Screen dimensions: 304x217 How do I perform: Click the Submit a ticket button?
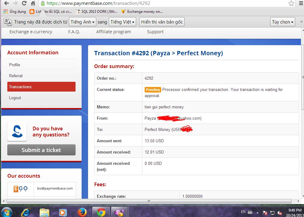click(41, 150)
